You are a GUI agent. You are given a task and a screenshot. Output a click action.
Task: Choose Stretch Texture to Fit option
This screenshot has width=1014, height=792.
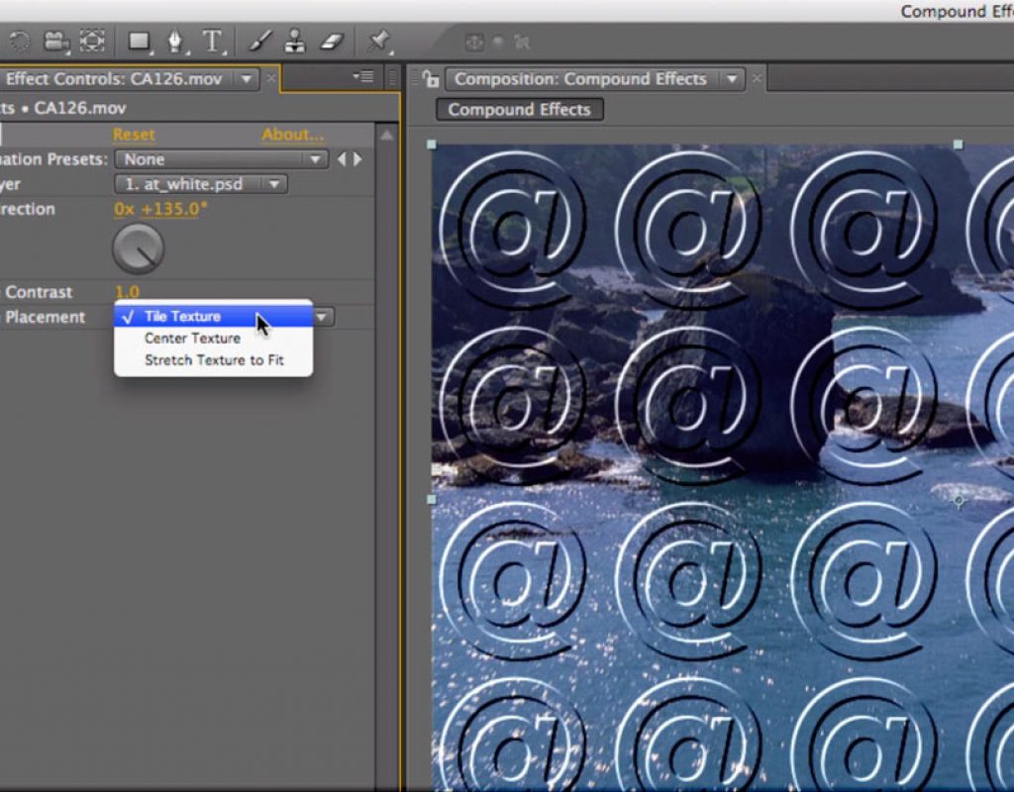(213, 360)
